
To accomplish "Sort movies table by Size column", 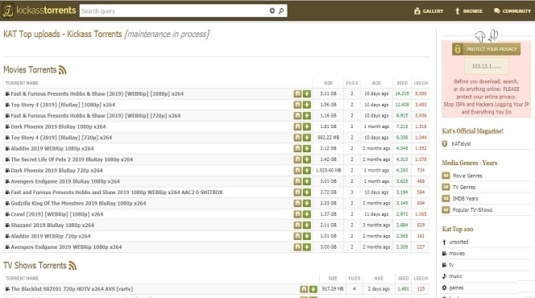I will coord(328,83).
